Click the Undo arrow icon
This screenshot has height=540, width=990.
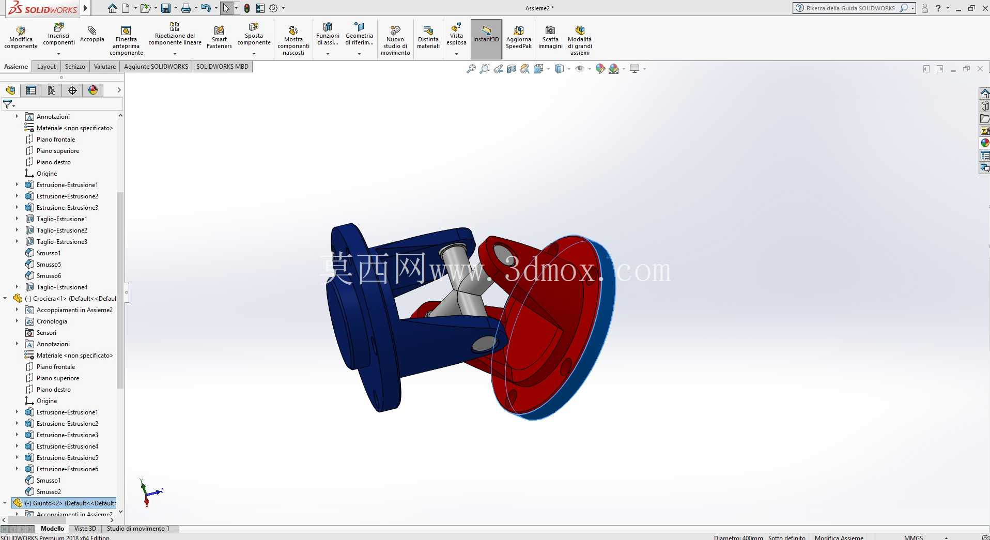coord(206,8)
